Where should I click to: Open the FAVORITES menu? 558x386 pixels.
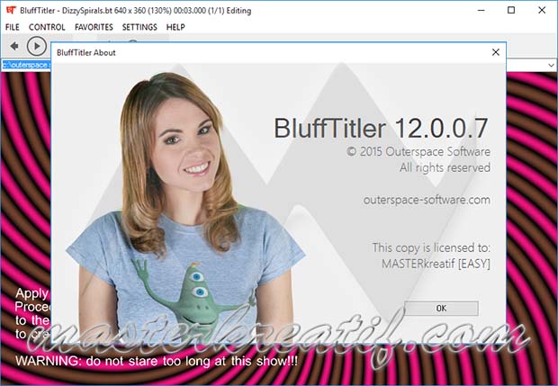point(94,27)
